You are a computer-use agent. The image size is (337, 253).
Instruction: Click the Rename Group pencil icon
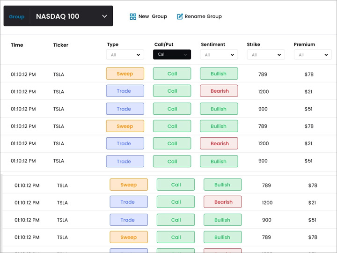pyautogui.click(x=180, y=16)
